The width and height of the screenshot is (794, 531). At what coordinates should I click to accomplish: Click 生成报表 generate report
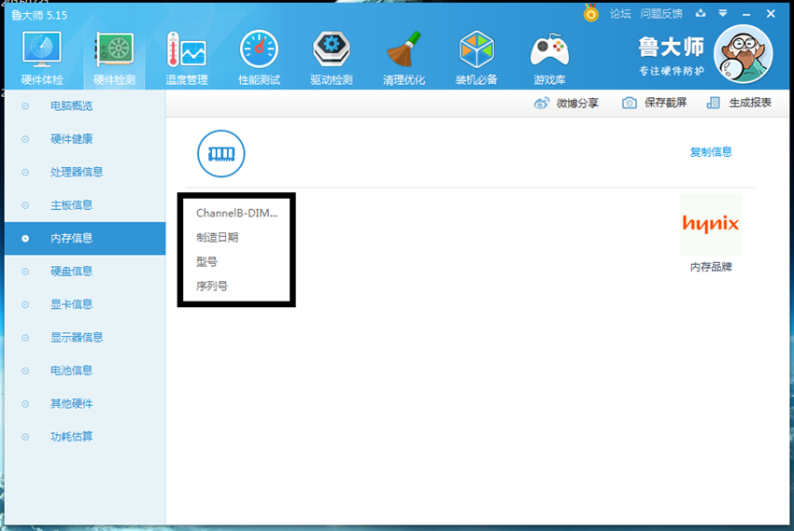click(739, 103)
